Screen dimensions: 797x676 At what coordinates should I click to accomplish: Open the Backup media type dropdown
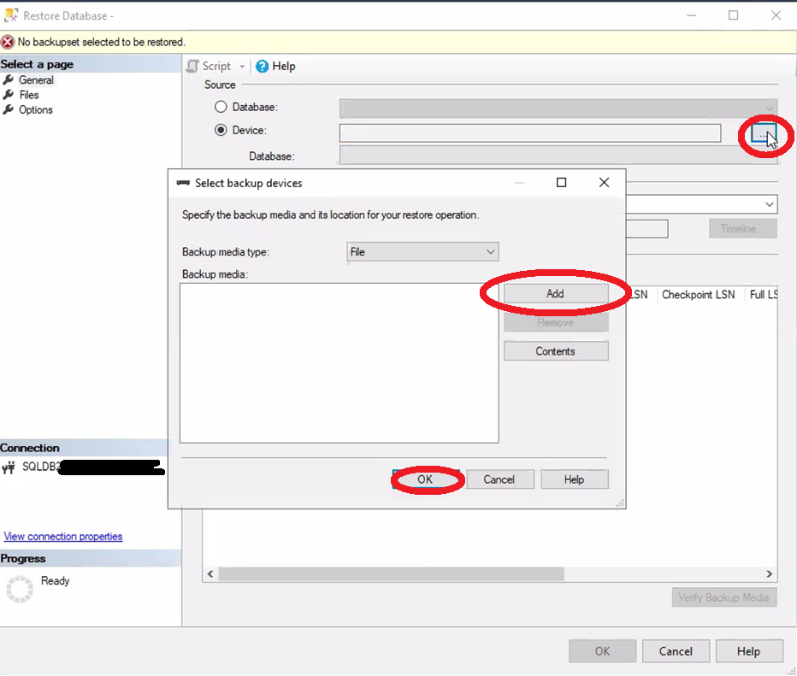tap(422, 252)
